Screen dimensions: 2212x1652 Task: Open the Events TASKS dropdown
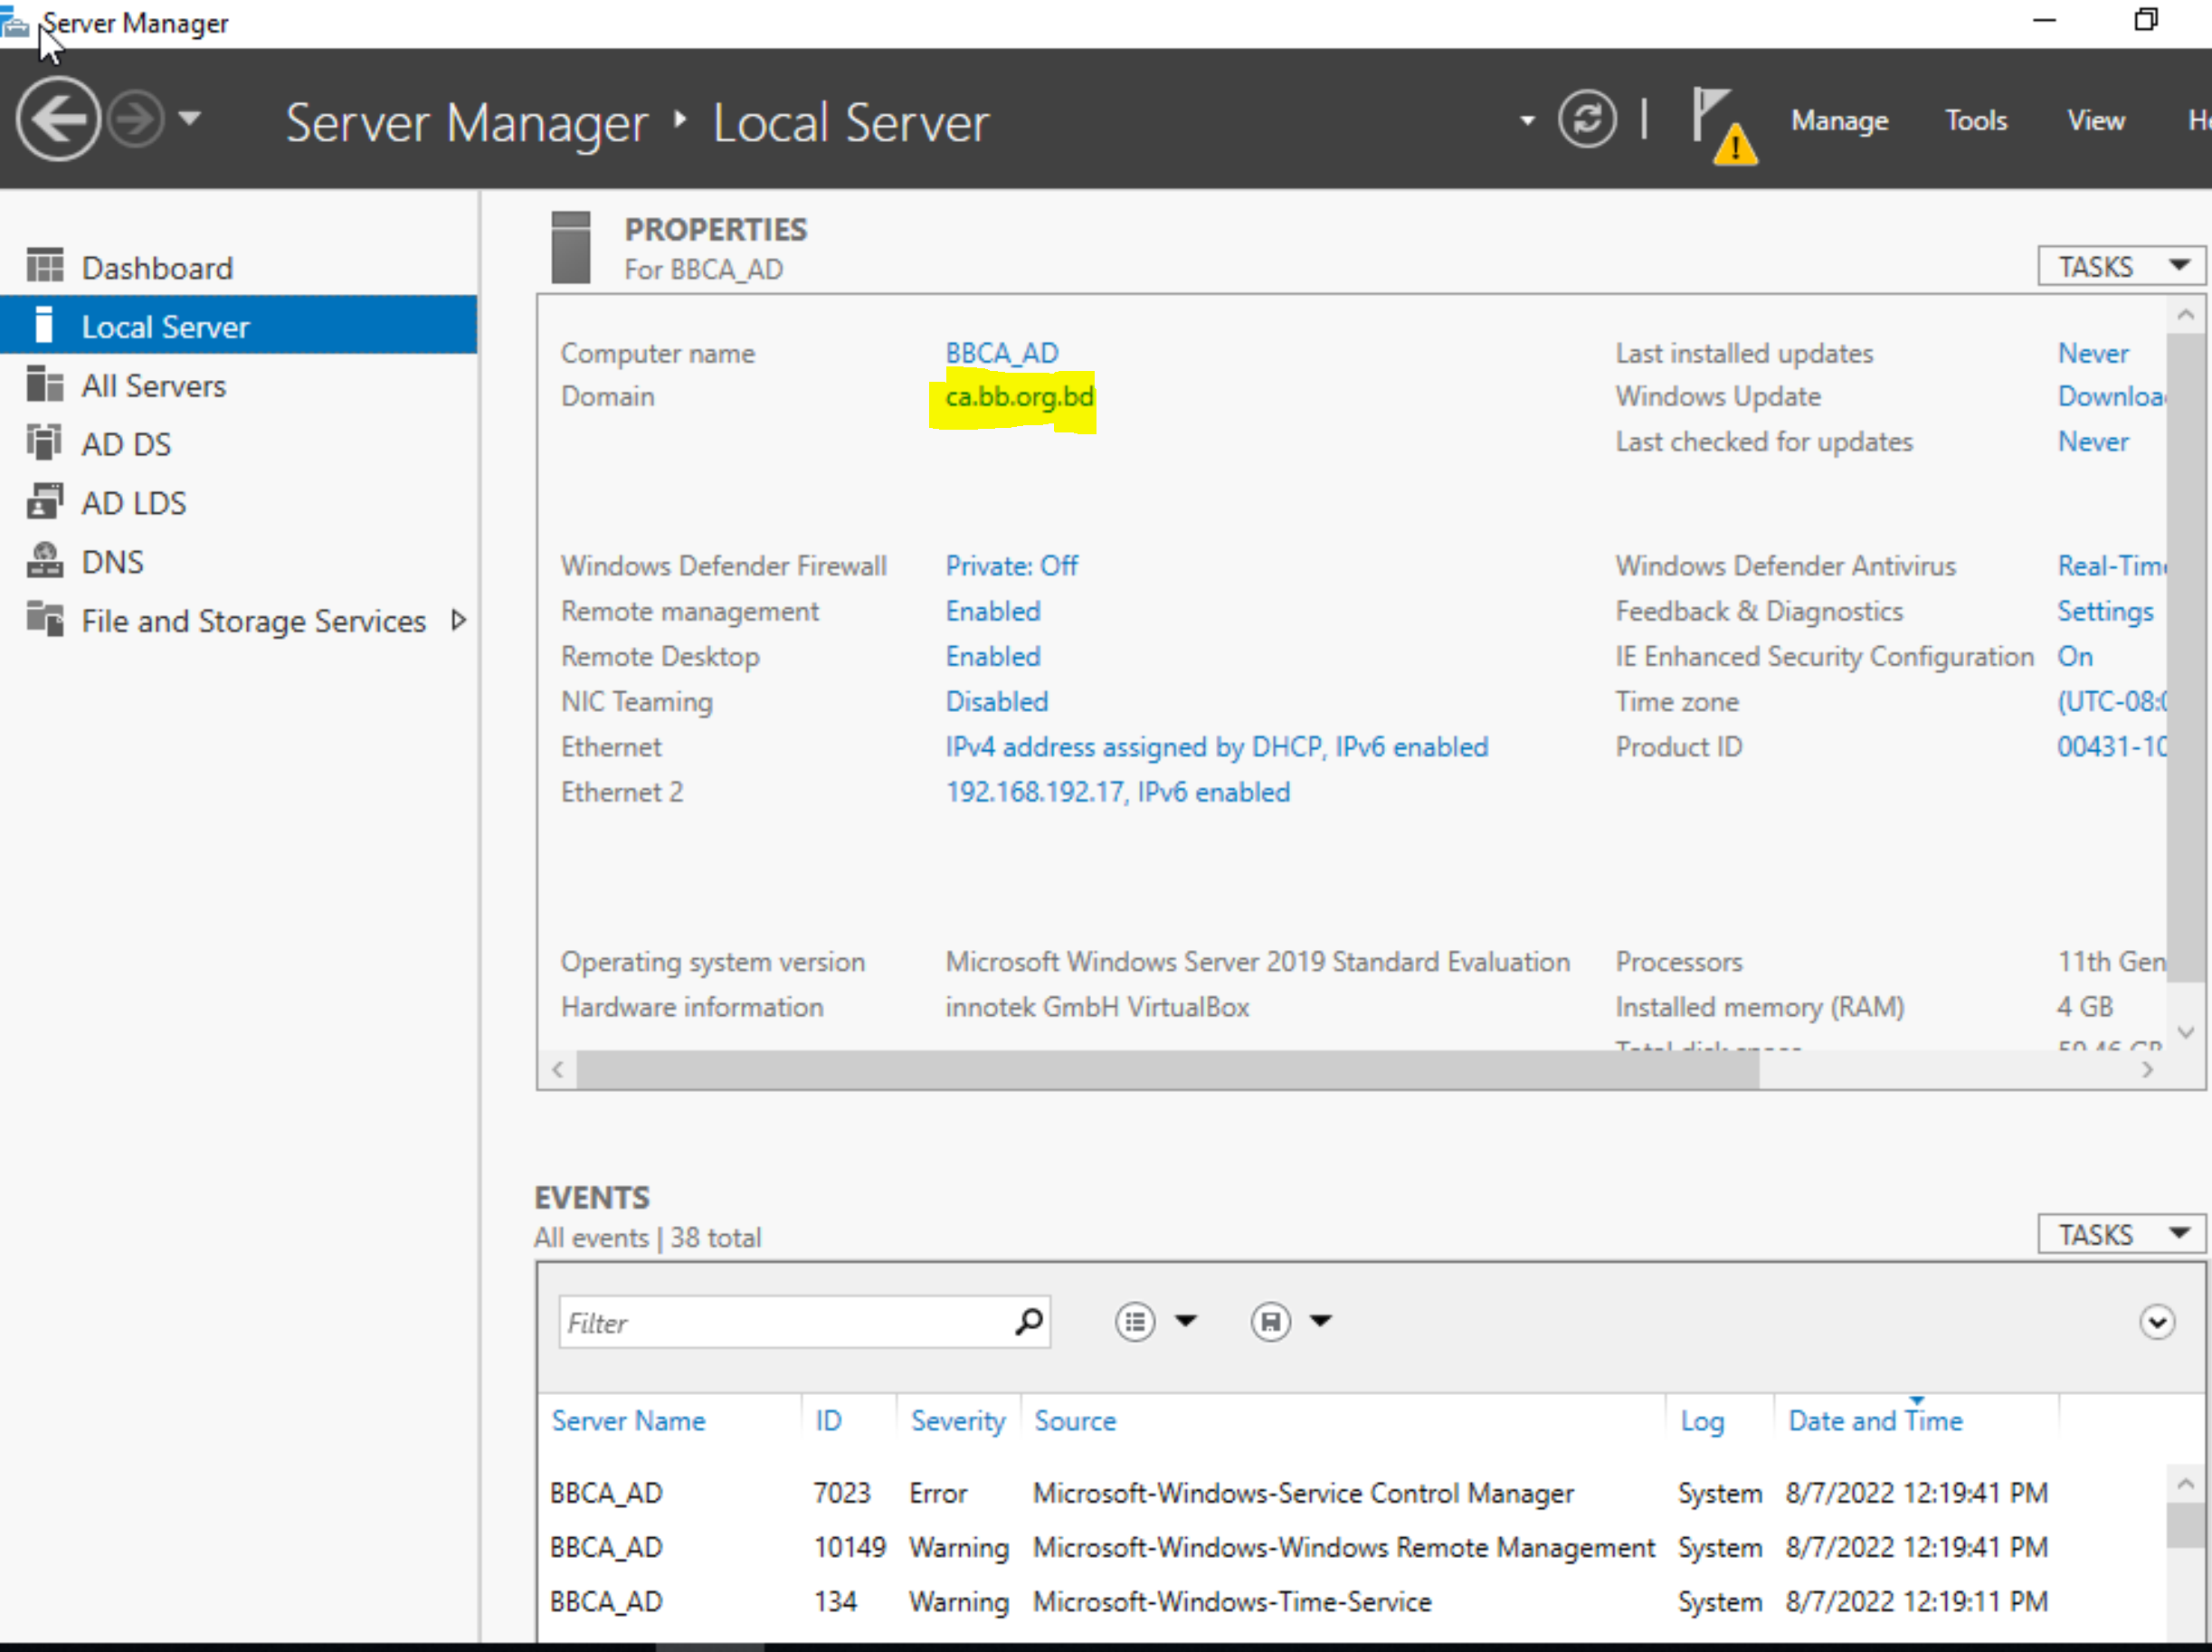point(2121,1235)
